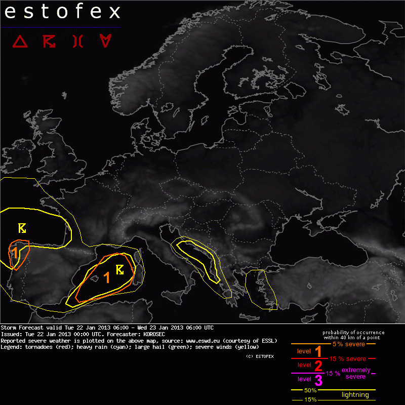Screen dimensions: 405x405
Task: Click the red triangle symbol under the logo
Action: coord(20,42)
